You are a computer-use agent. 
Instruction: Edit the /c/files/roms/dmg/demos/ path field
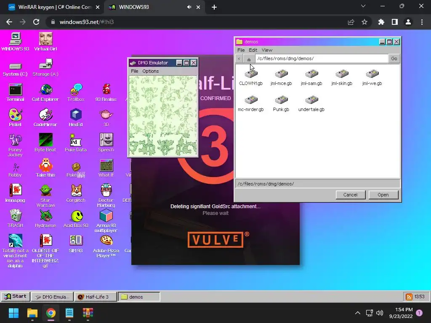pos(321,58)
